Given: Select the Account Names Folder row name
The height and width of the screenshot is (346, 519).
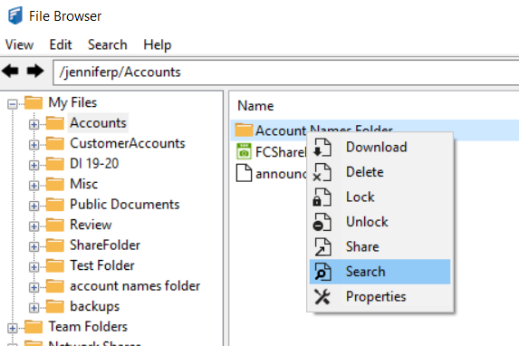Looking at the screenshot, I should [x=323, y=130].
